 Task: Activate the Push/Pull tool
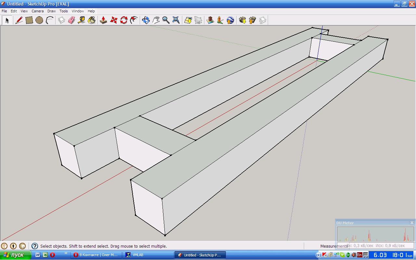[103, 20]
